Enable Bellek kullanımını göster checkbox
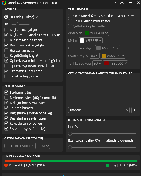 (70, 21)
